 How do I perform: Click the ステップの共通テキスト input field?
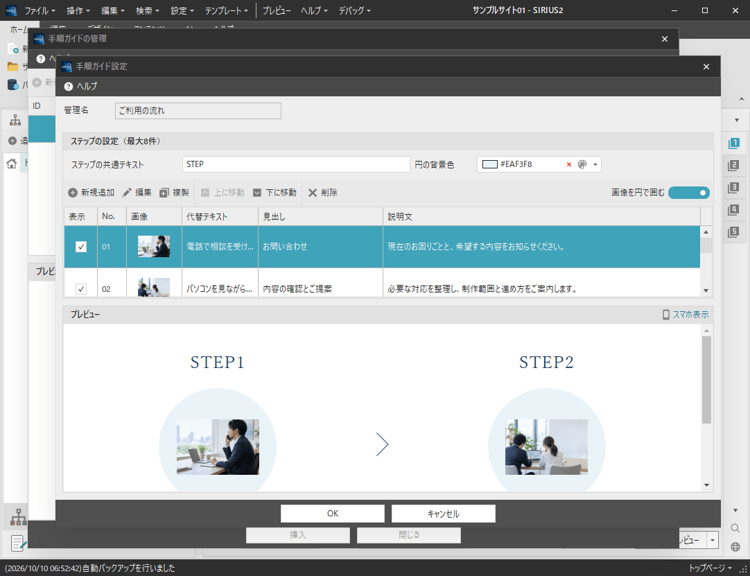click(296, 164)
